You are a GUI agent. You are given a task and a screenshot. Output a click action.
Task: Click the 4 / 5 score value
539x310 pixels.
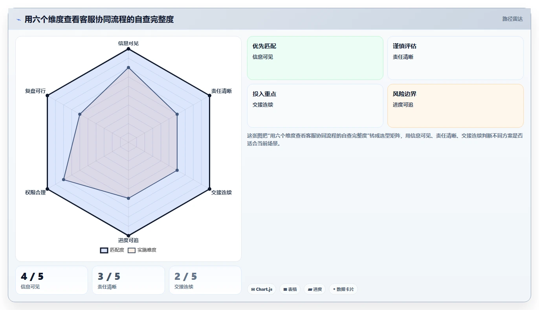(x=32, y=276)
